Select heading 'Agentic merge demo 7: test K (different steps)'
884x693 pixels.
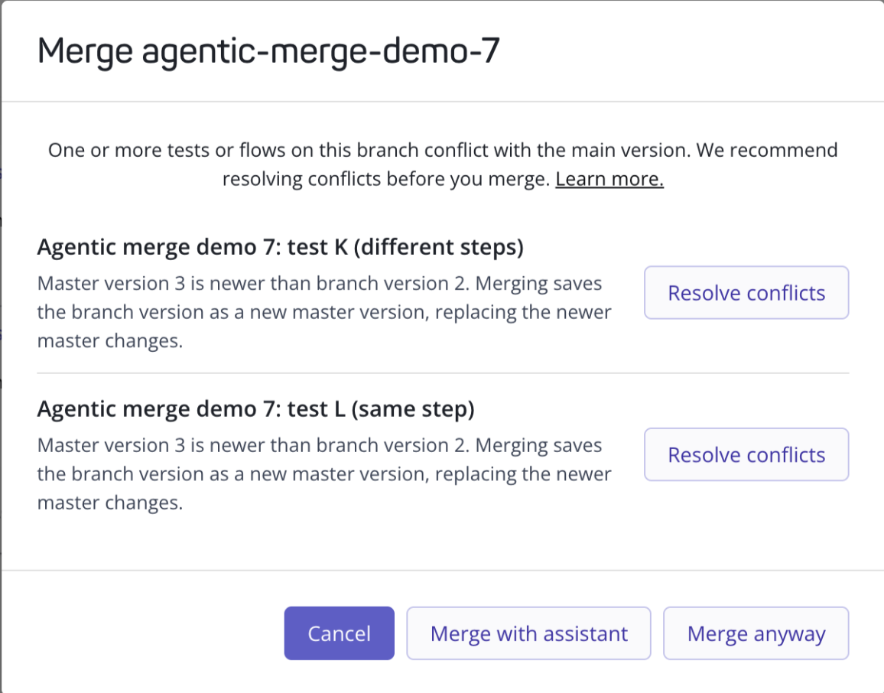tap(280, 247)
